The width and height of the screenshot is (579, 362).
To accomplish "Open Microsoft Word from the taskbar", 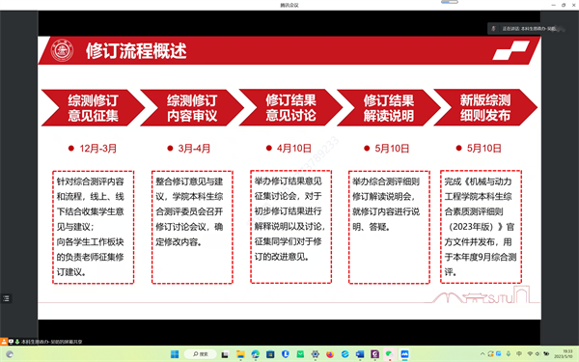I will click(x=360, y=354).
